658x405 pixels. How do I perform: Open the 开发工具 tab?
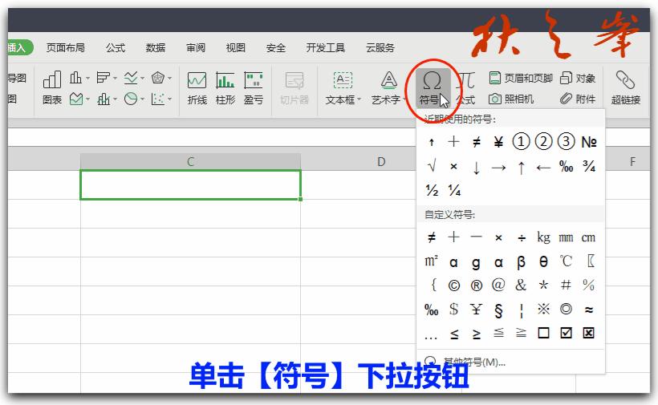[x=326, y=48]
